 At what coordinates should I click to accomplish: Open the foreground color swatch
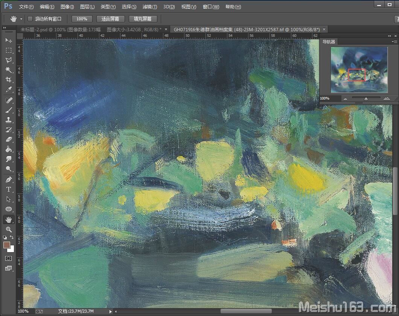point(6,245)
